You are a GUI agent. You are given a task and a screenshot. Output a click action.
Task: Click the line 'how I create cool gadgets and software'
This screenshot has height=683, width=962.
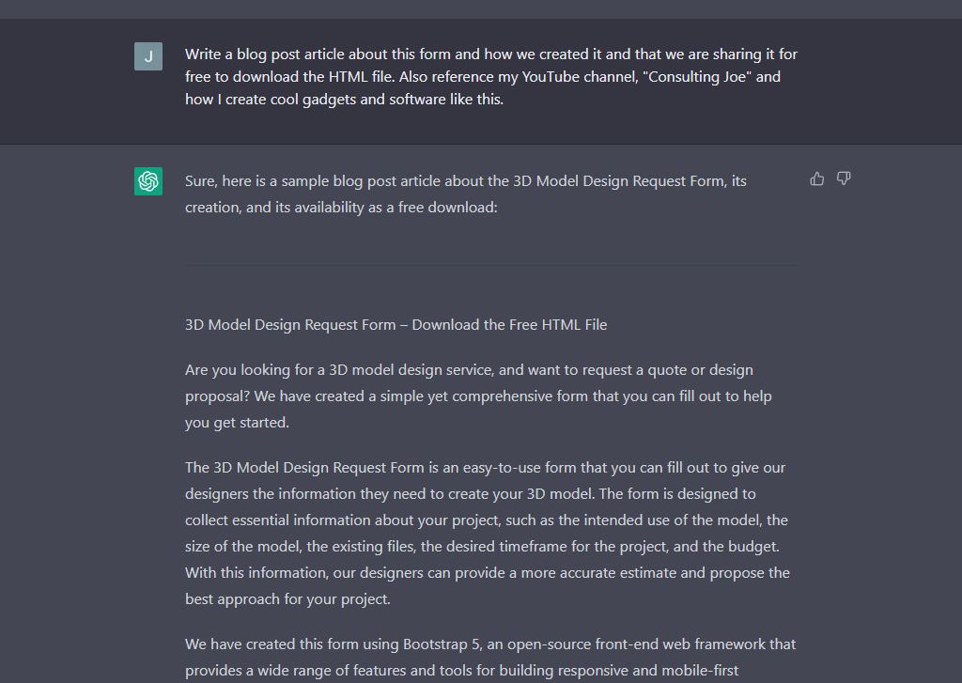pyautogui.click(x=344, y=100)
